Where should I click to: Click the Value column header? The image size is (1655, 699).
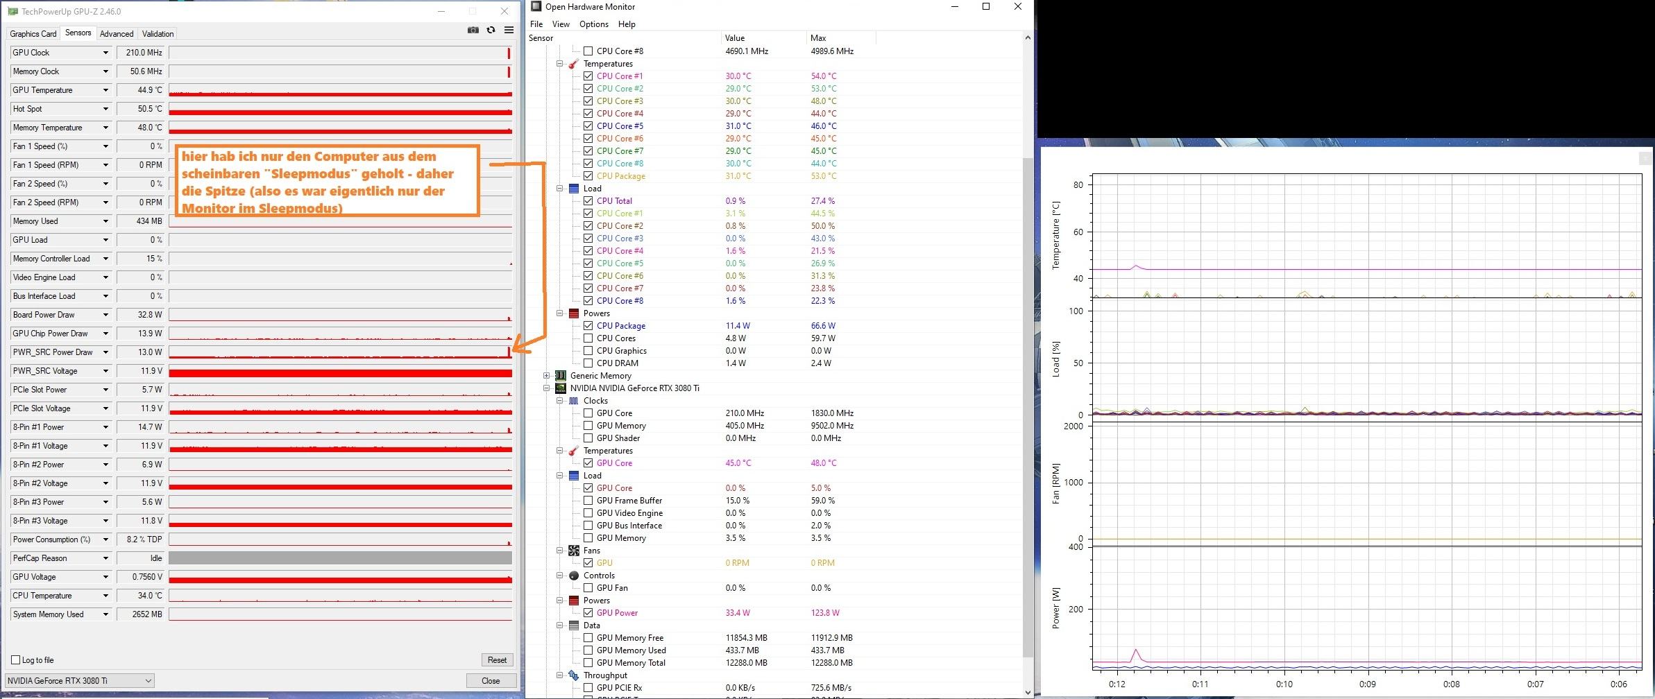(x=763, y=38)
